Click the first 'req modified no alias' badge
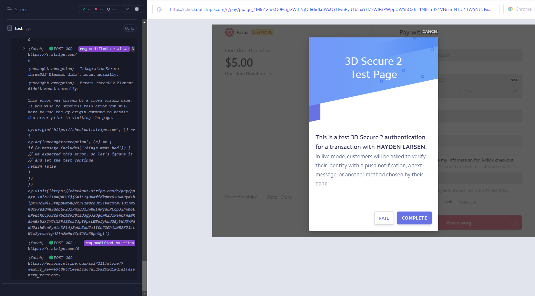 point(104,49)
